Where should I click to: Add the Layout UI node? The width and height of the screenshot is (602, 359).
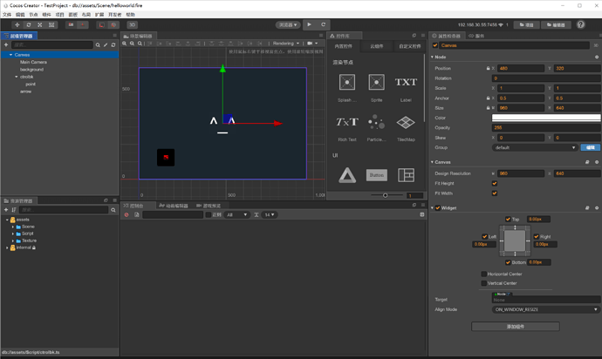coord(406,175)
